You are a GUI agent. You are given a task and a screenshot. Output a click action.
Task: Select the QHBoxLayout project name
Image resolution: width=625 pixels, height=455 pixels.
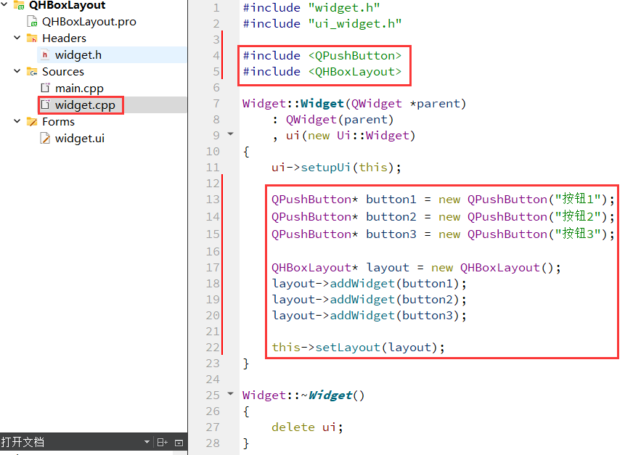coord(67,5)
